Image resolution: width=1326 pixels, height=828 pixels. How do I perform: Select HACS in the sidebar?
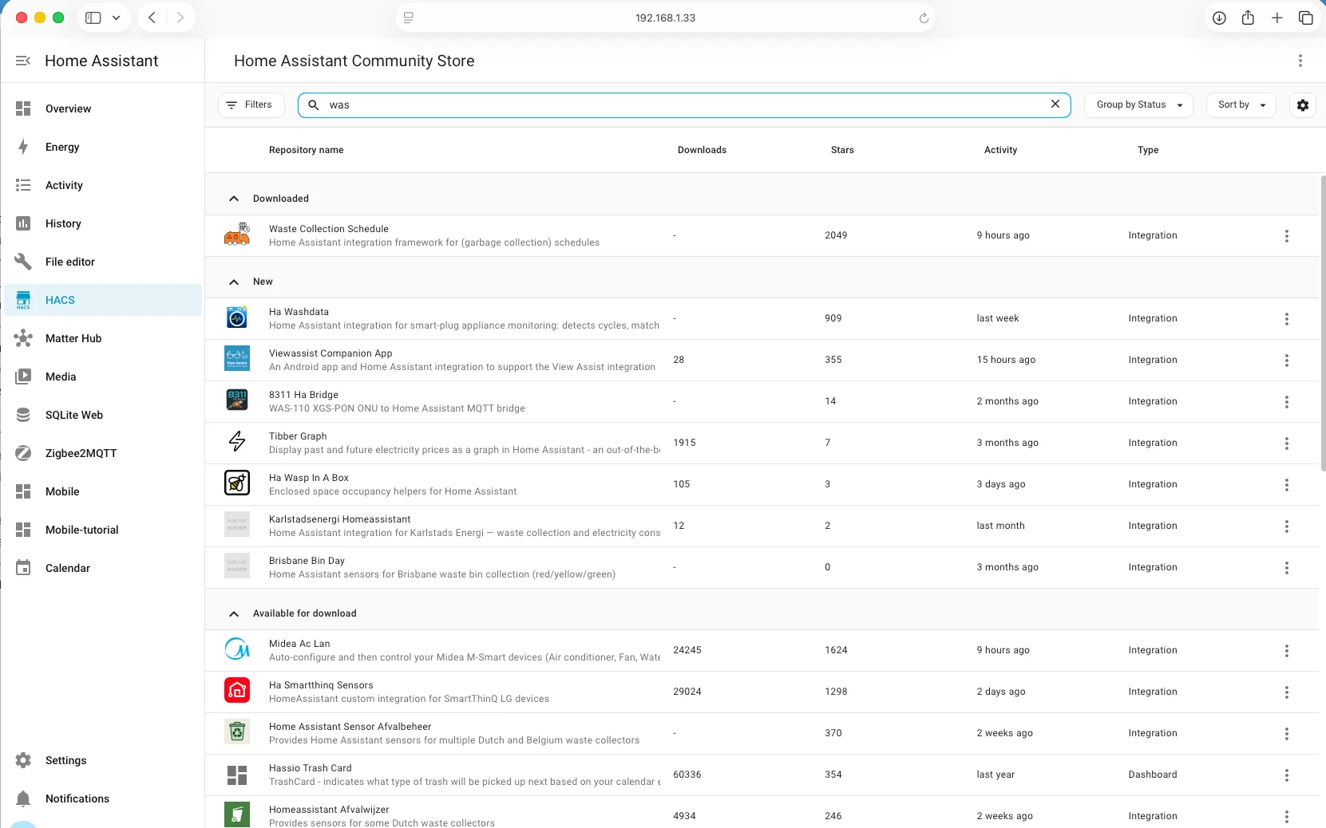103,300
